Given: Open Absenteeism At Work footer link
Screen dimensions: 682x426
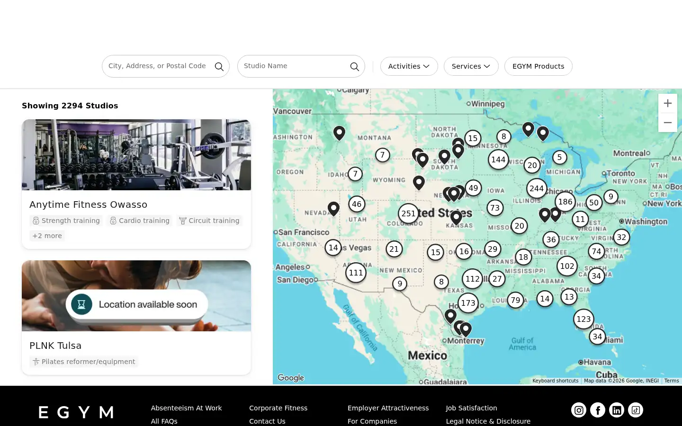Looking at the screenshot, I should pyautogui.click(x=186, y=408).
